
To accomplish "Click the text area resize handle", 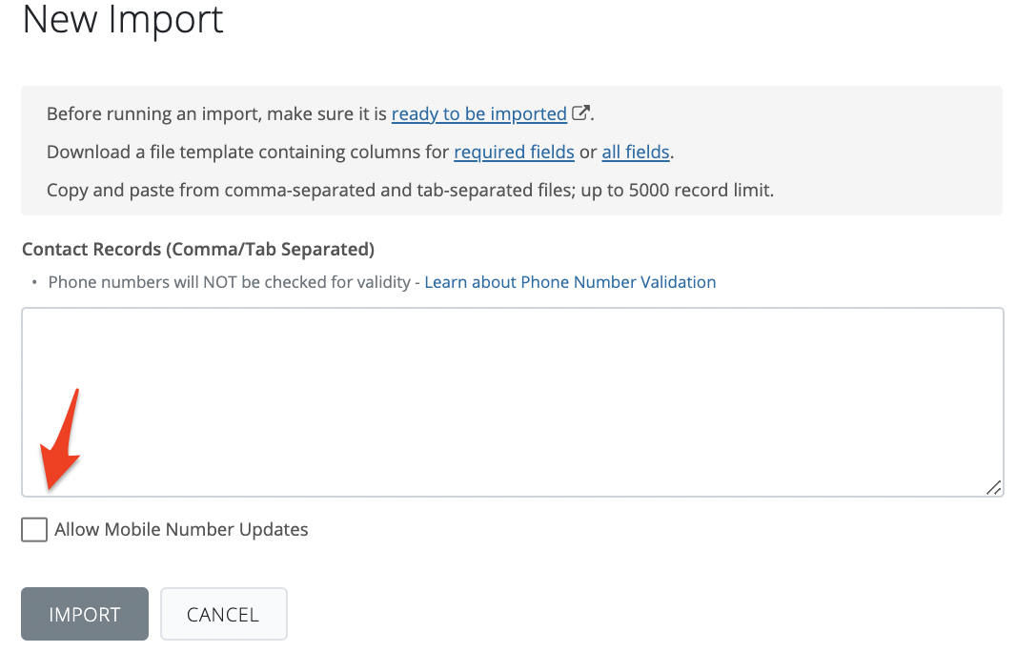I will [993, 487].
